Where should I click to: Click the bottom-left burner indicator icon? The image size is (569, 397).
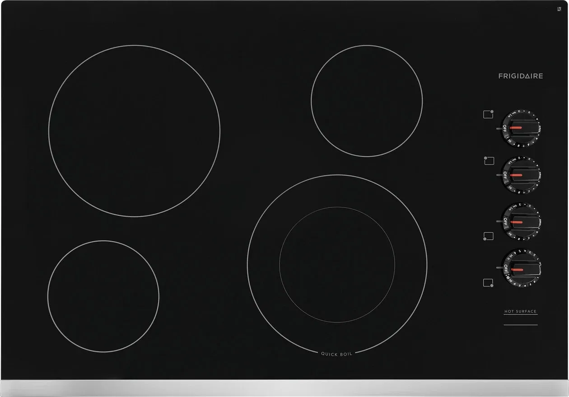[488, 235]
